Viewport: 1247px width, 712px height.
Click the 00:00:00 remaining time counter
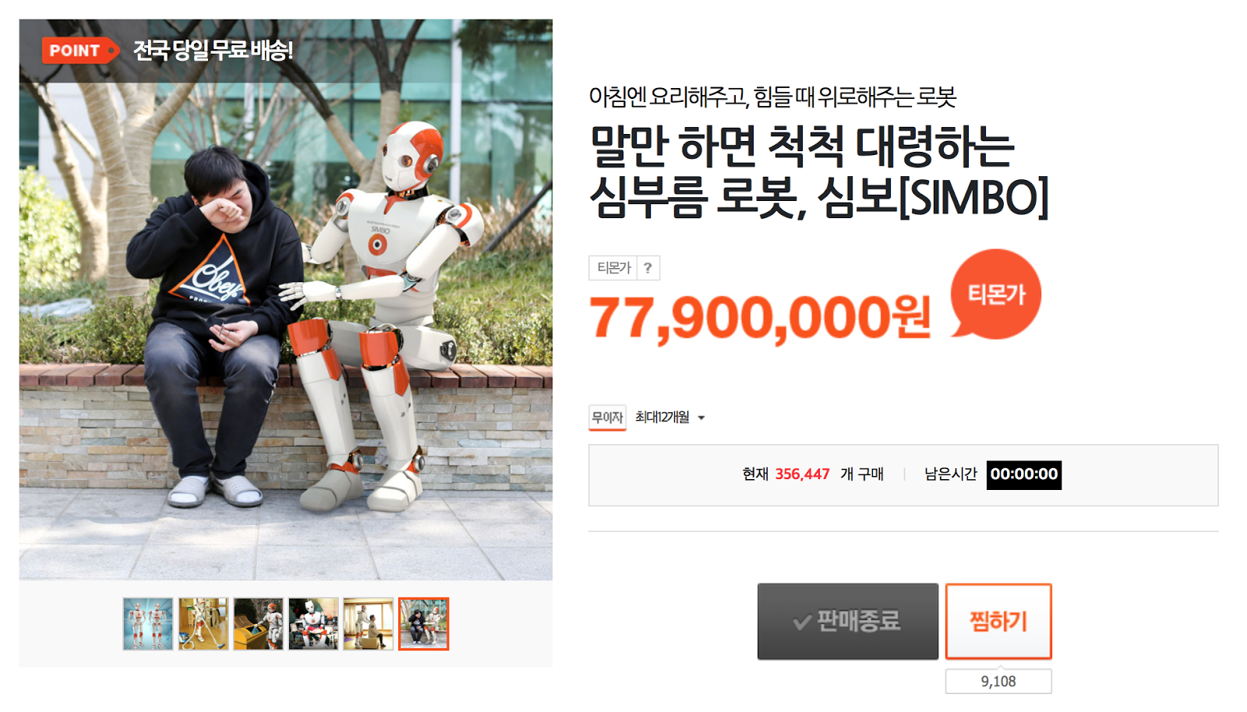[1024, 474]
